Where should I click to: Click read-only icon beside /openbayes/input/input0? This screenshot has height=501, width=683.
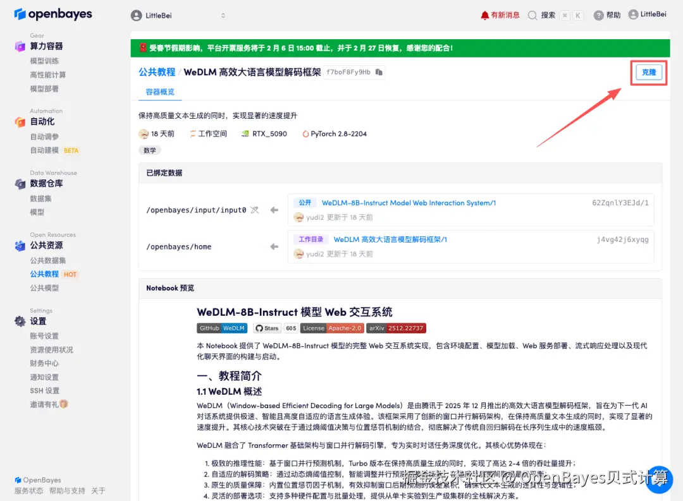255,210
